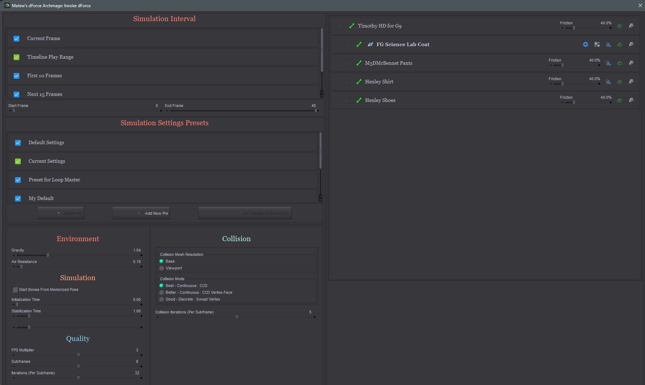Click the green bone icon beside Henley Shirt
Screen dimensions: 645x385
359,82
